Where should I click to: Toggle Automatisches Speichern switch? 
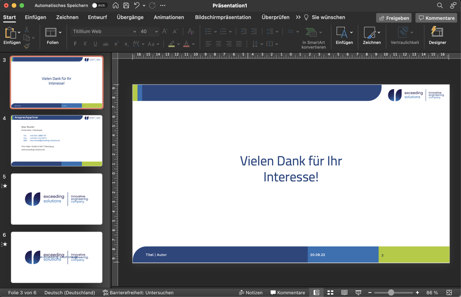[x=99, y=5]
